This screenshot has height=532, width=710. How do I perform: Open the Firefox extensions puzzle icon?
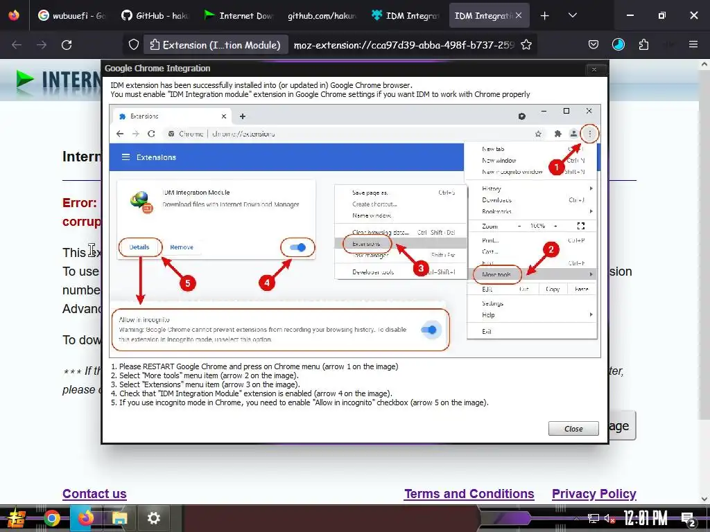point(643,44)
